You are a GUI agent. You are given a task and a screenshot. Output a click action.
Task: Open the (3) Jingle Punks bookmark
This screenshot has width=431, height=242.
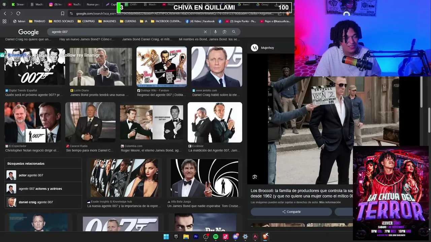click(241, 21)
